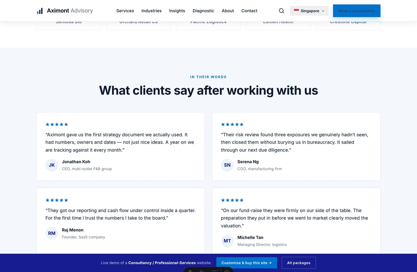Screen dimensions: 417x272
Task: Click Customise & buy this site button
Action: (x=247, y=263)
